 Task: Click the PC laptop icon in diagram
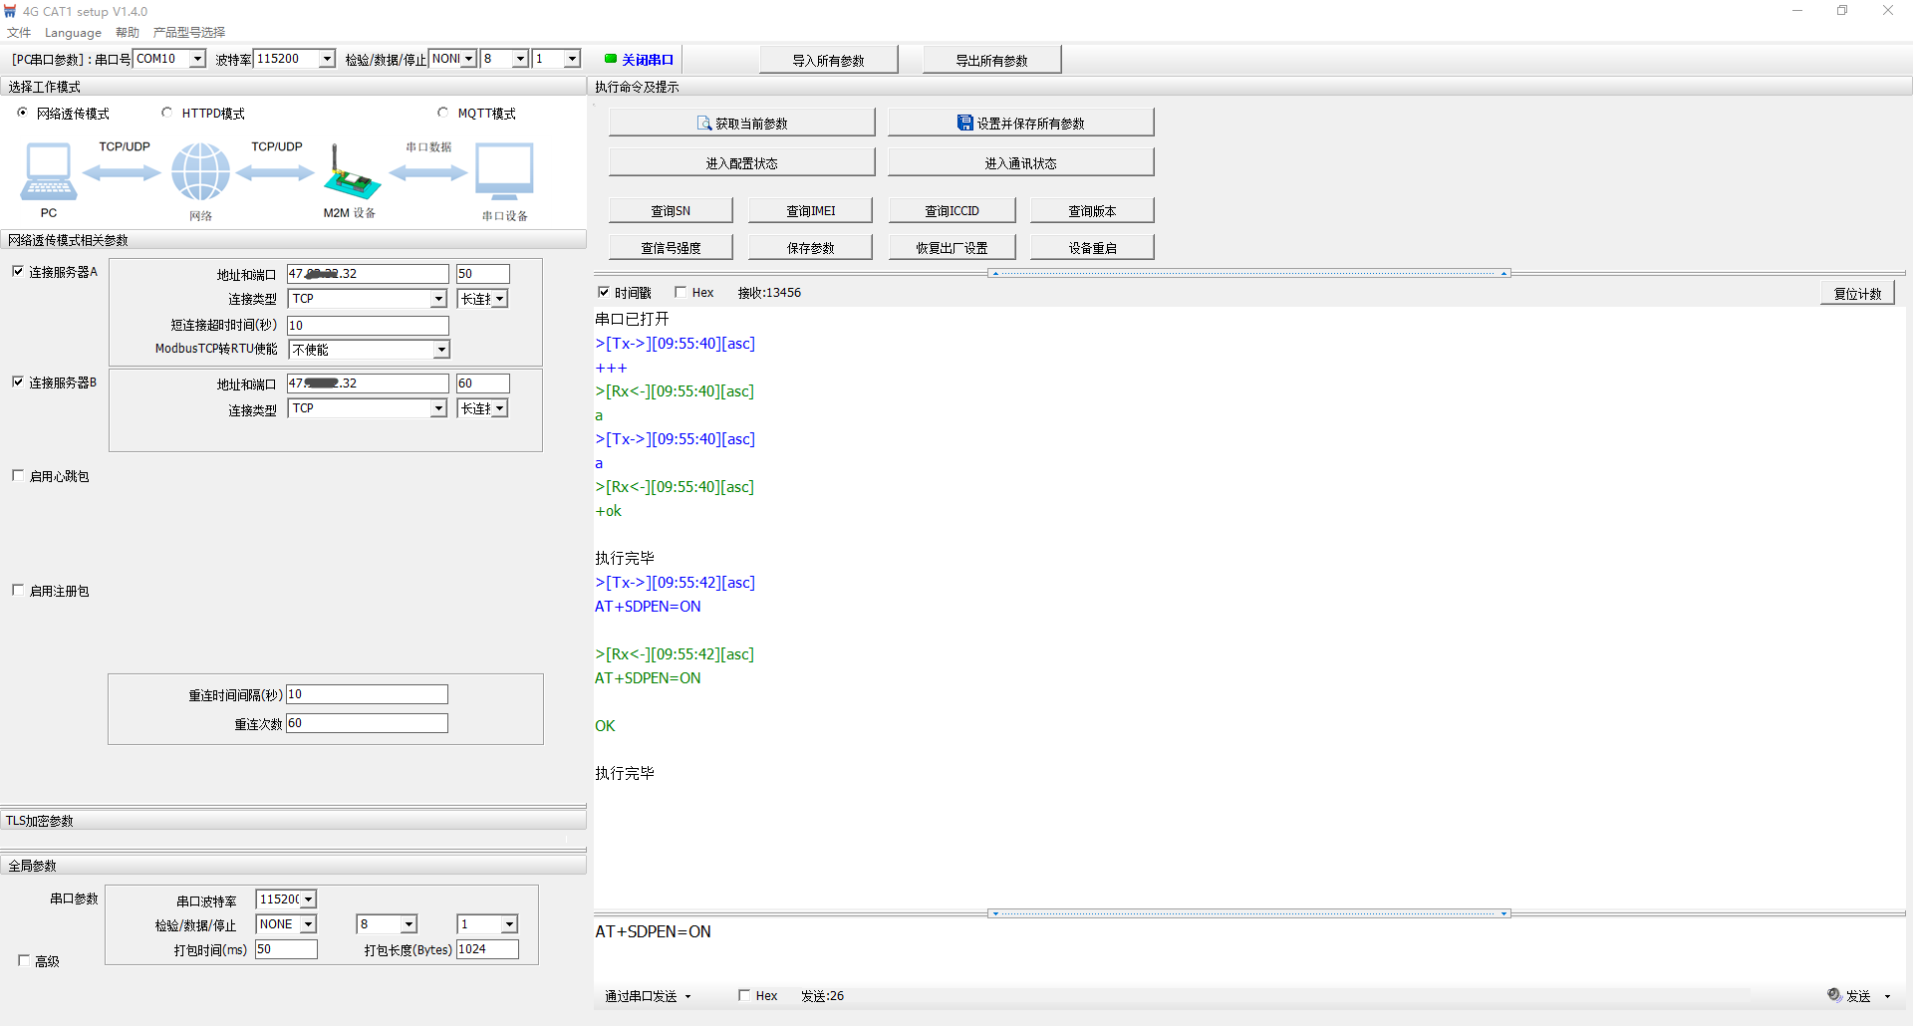pos(48,171)
